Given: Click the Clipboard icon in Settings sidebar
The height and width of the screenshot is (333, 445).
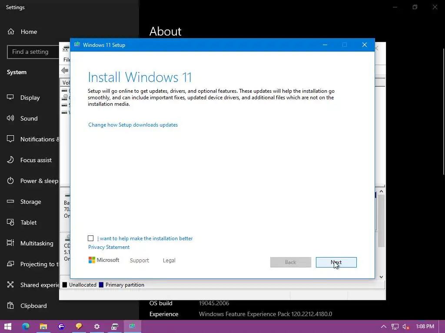Looking at the screenshot, I should click(x=10, y=305).
